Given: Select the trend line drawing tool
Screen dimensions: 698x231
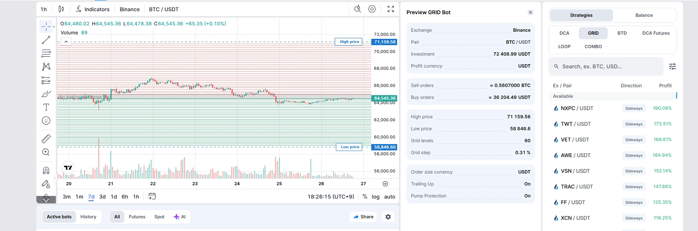Looking at the screenshot, I should pyautogui.click(x=46, y=40).
